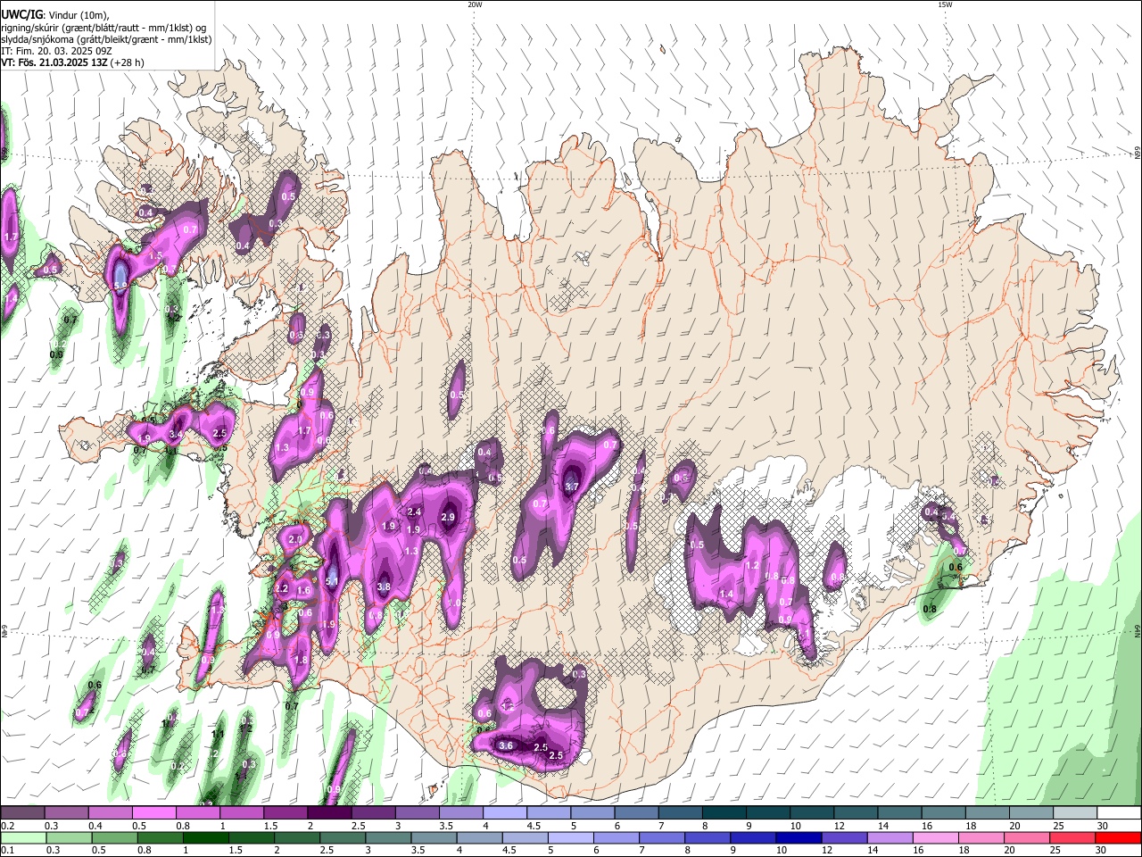Image resolution: width=1142 pixels, height=857 pixels.
Task: Select the violet rain swatch for 12–14 mm
Action: (845, 838)
